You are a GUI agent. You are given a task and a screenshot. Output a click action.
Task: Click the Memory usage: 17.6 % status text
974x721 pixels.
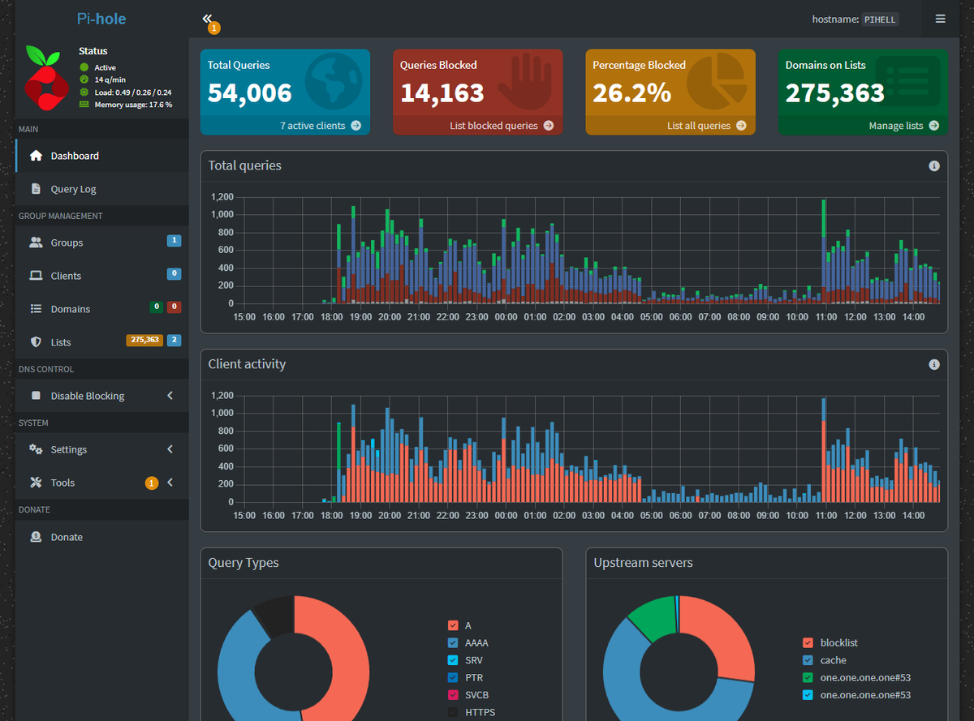pos(133,105)
